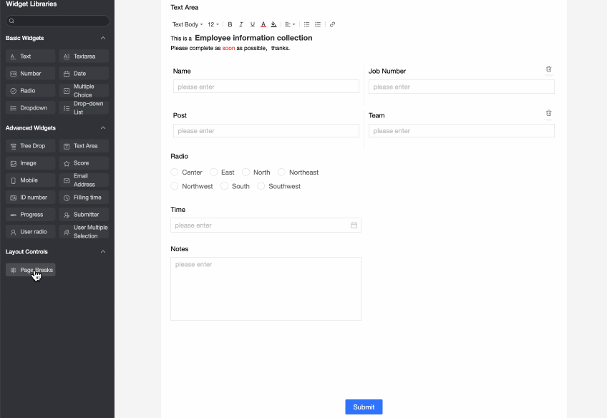Select the Mobile widget
Screen dimensions: 607x418
[31, 180]
